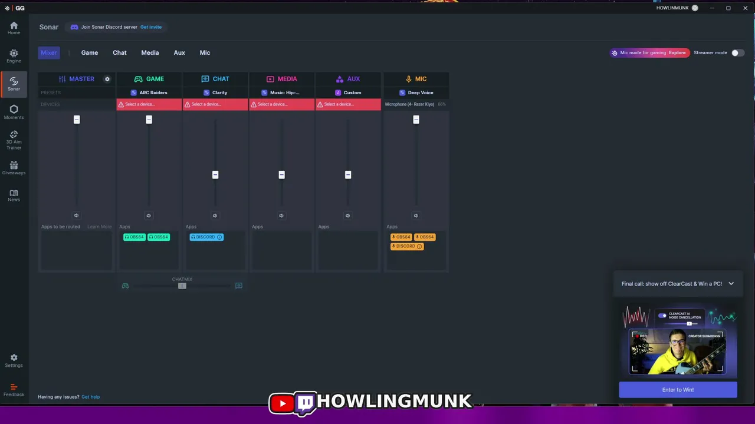Open the ARC Raiders preset dropdown
755x424 pixels.
[149, 92]
